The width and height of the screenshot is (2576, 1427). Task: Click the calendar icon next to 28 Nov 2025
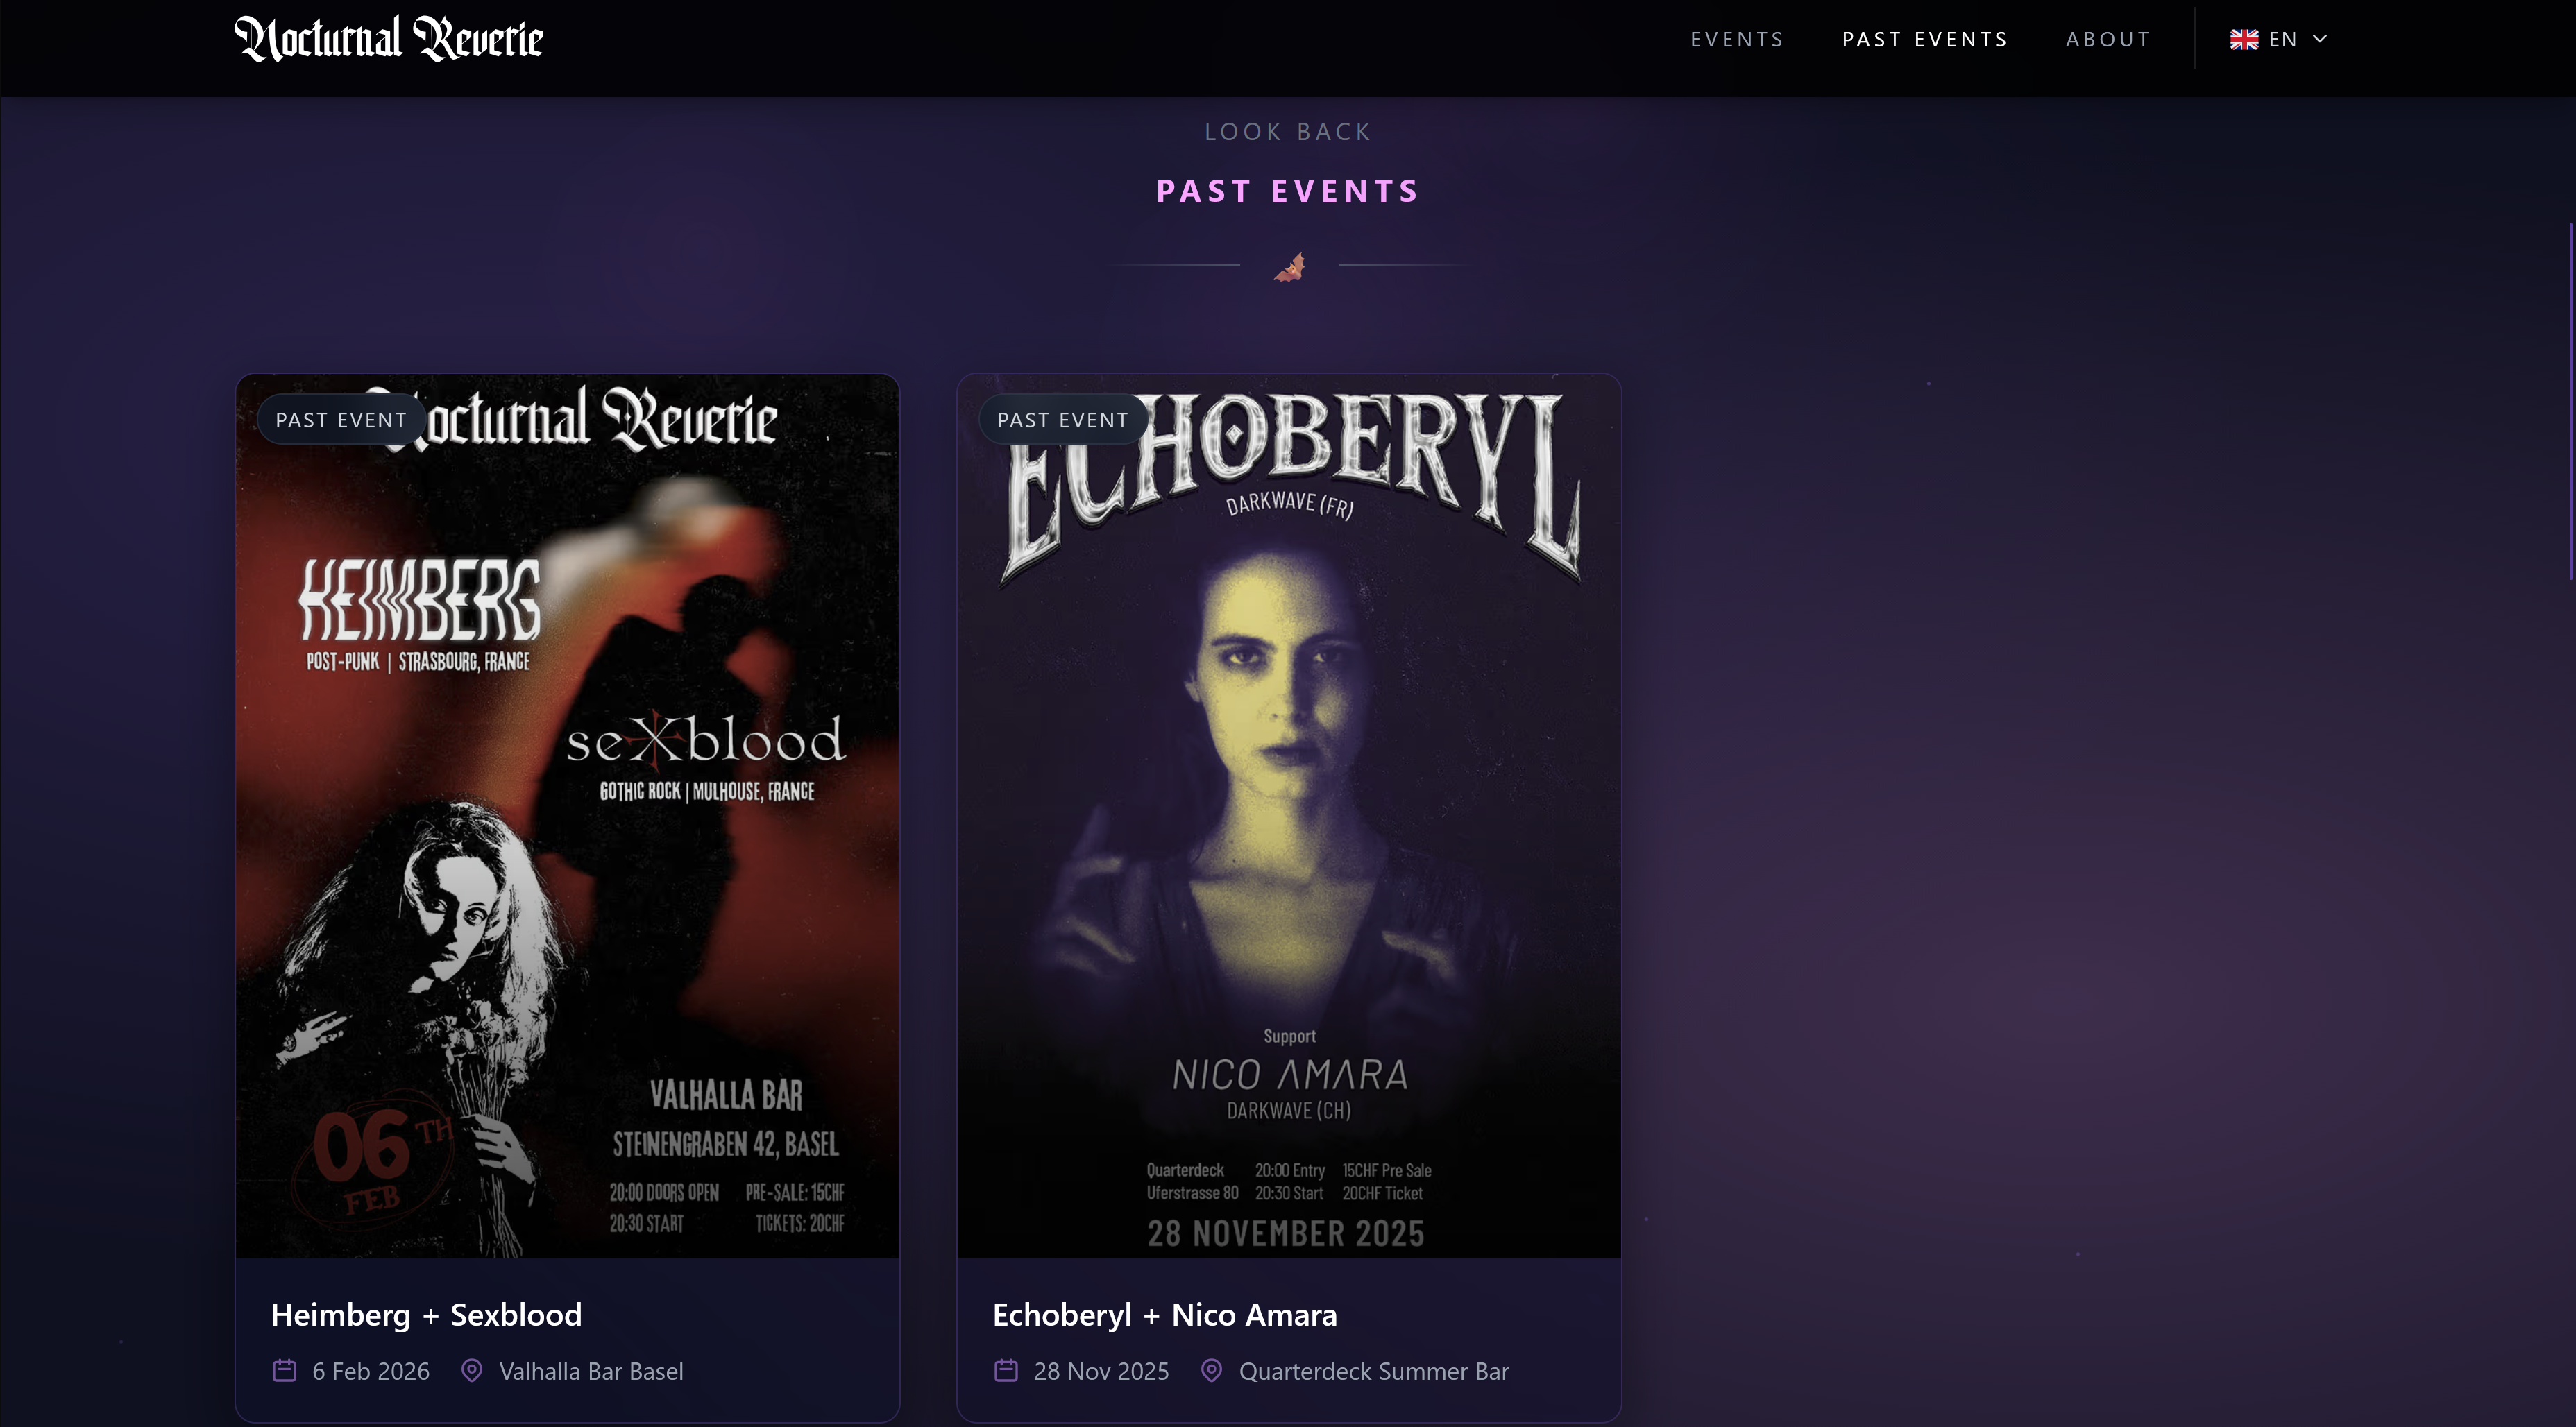[1006, 1371]
